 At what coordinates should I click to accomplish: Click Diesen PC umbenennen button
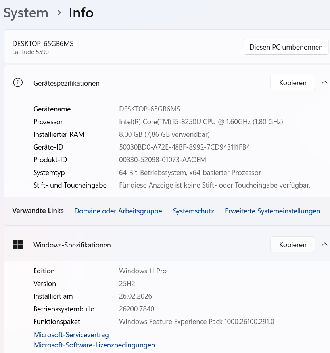point(286,47)
